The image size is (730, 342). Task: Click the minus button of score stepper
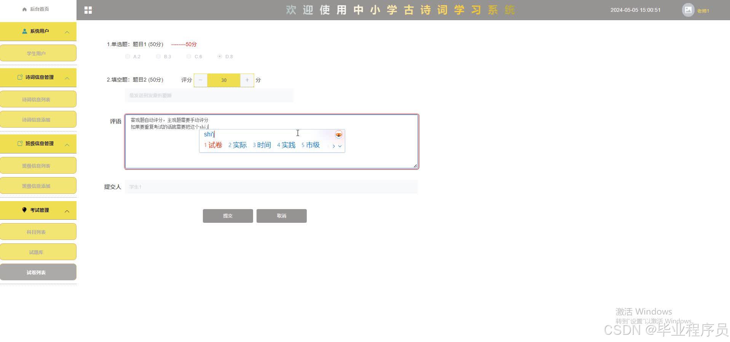201,80
